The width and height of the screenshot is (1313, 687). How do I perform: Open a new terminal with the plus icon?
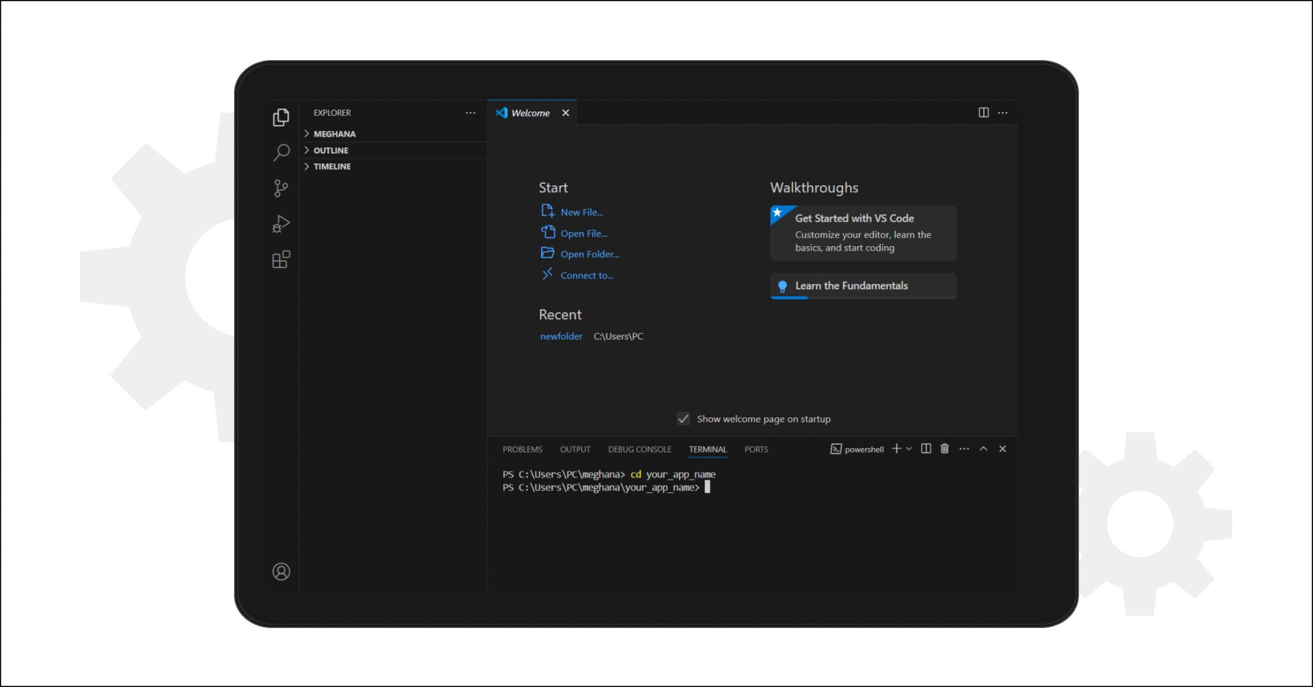(895, 449)
